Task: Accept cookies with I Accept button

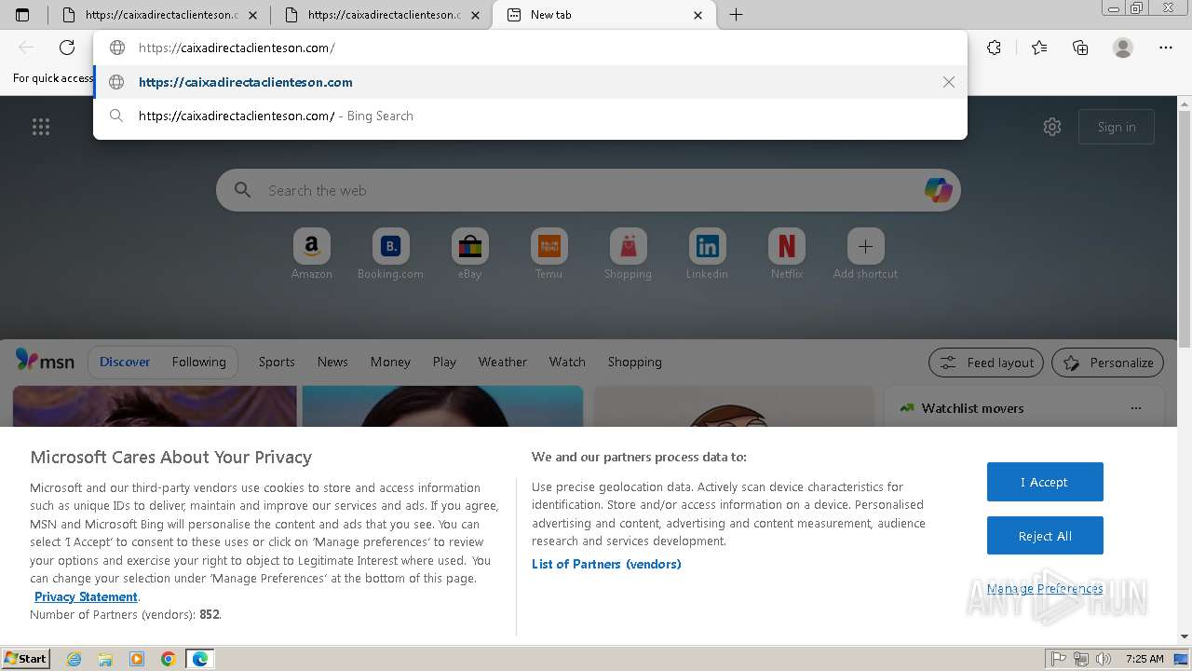Action: pyautogui.click(x=1045, y=482)
